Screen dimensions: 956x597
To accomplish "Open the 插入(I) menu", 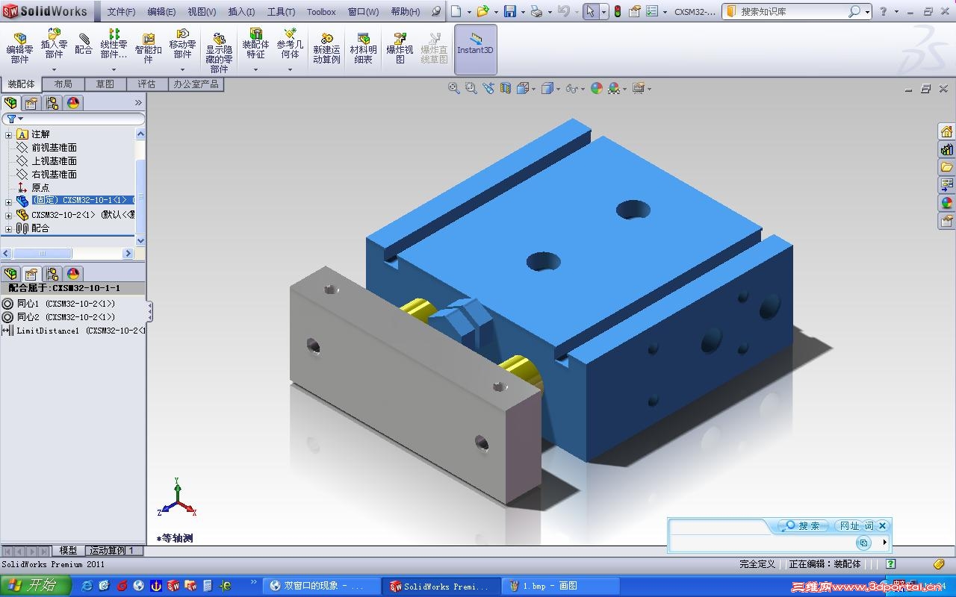I will click(x=241, y=12).
